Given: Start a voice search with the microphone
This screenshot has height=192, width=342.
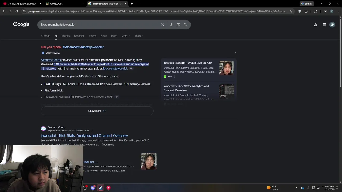Looking at the screenshot, I should tap(171, 25).
